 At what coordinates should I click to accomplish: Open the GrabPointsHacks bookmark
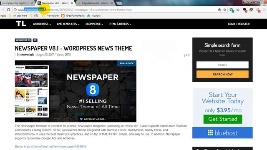[73, 16]
